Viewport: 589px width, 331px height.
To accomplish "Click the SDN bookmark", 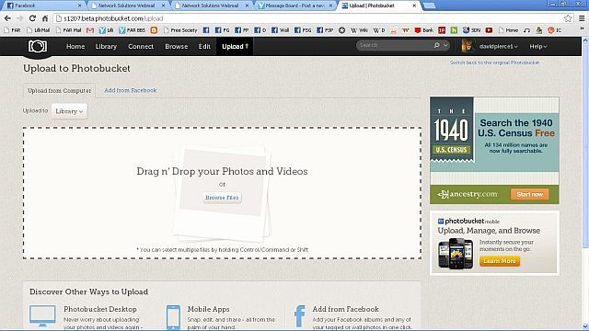I will (471, 30).
